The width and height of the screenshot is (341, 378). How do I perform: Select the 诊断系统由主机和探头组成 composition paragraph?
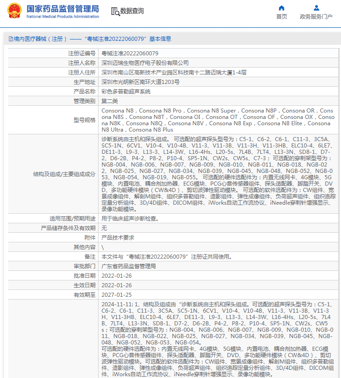[x=218, y=174]
